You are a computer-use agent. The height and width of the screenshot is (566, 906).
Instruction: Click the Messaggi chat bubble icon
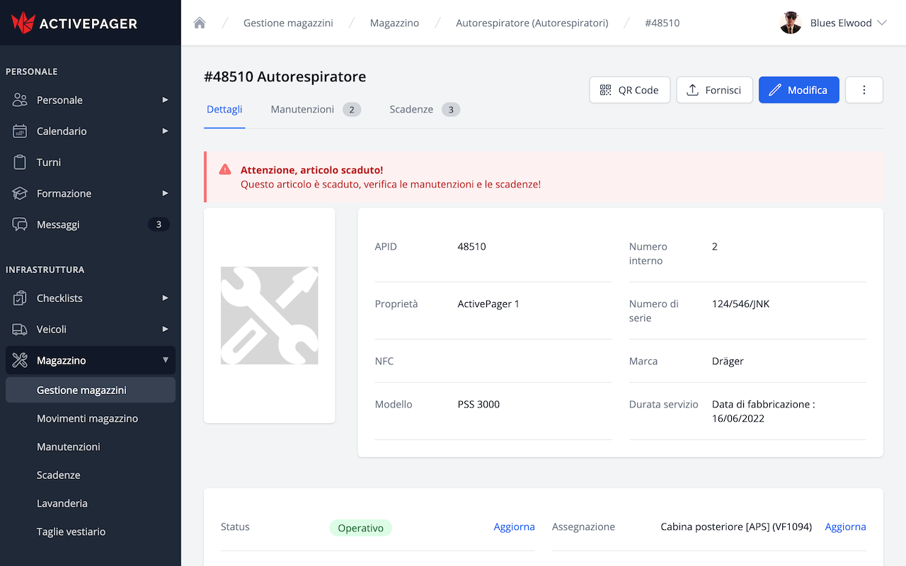[x=20, y=224]
